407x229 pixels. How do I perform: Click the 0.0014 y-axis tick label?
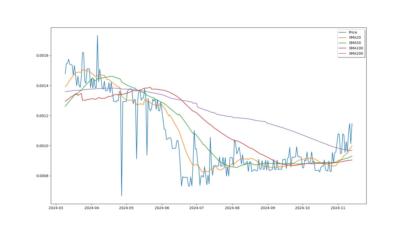(x=43, y=86)
